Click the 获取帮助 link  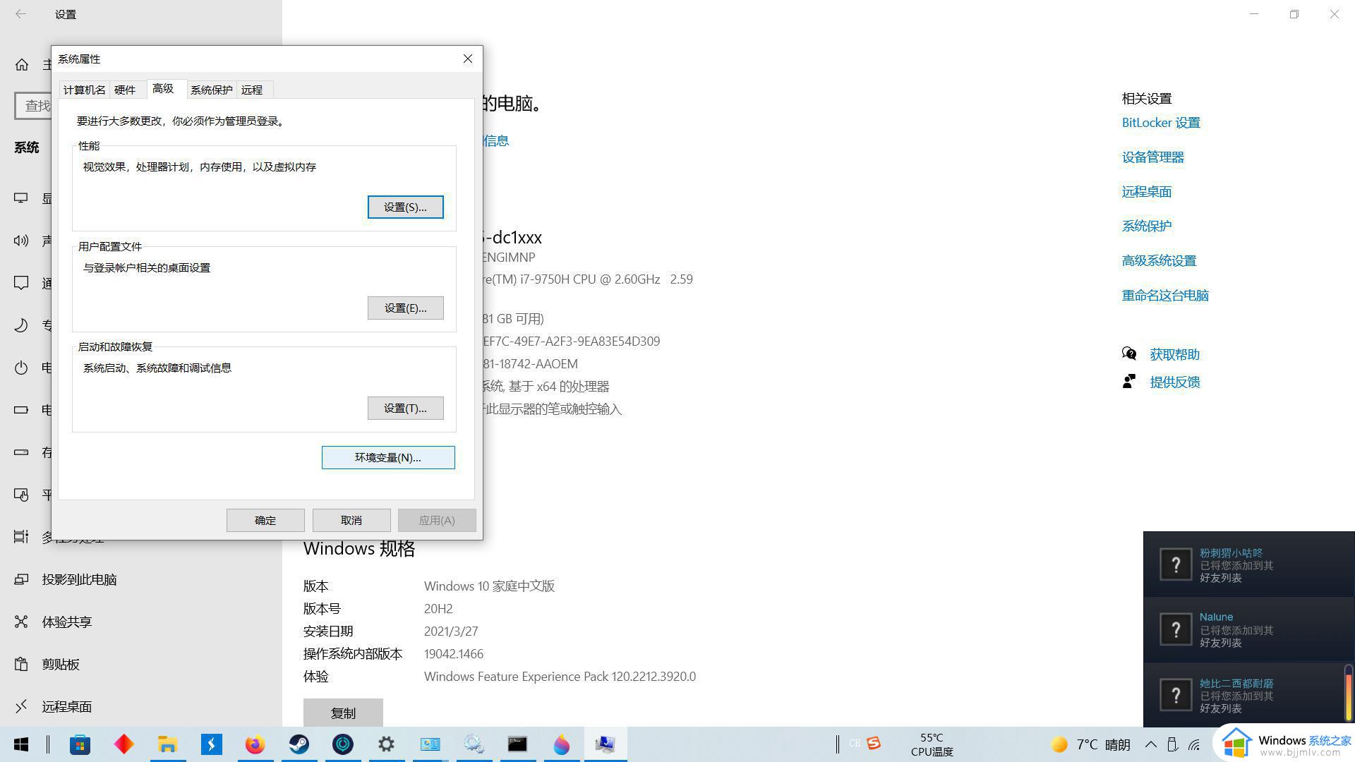coord(1174,354)
